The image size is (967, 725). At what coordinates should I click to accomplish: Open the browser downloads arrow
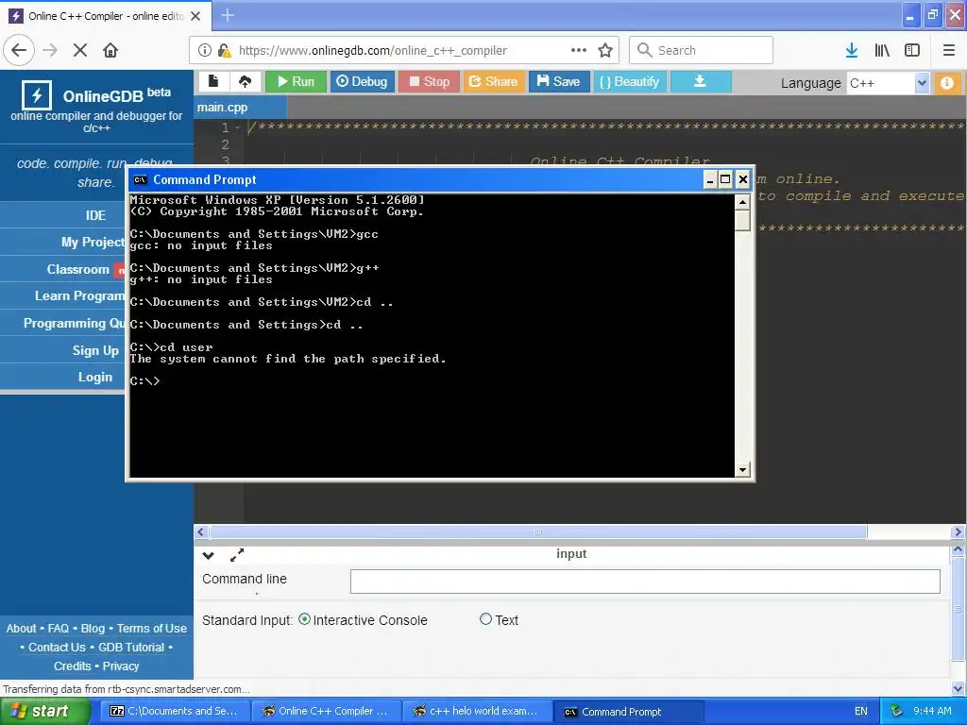852,50
